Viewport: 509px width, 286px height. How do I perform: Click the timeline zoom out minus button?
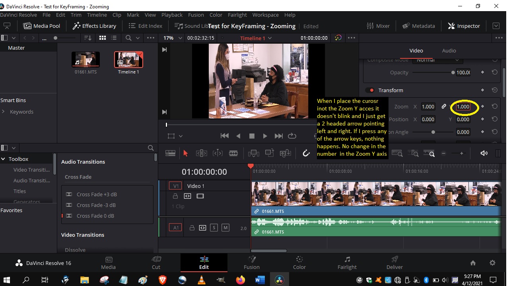tap(444, 153)
